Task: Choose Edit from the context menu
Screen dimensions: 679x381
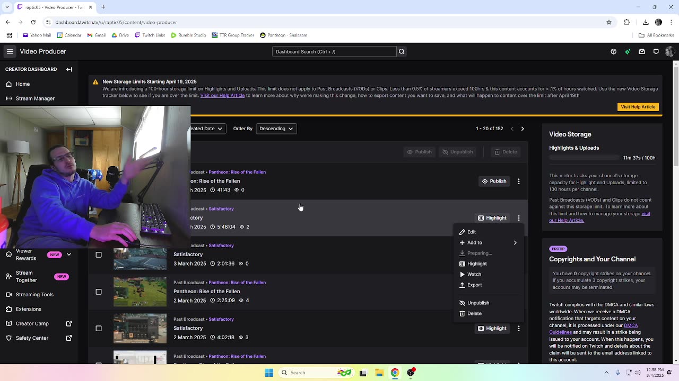Action: coord(489,232)
